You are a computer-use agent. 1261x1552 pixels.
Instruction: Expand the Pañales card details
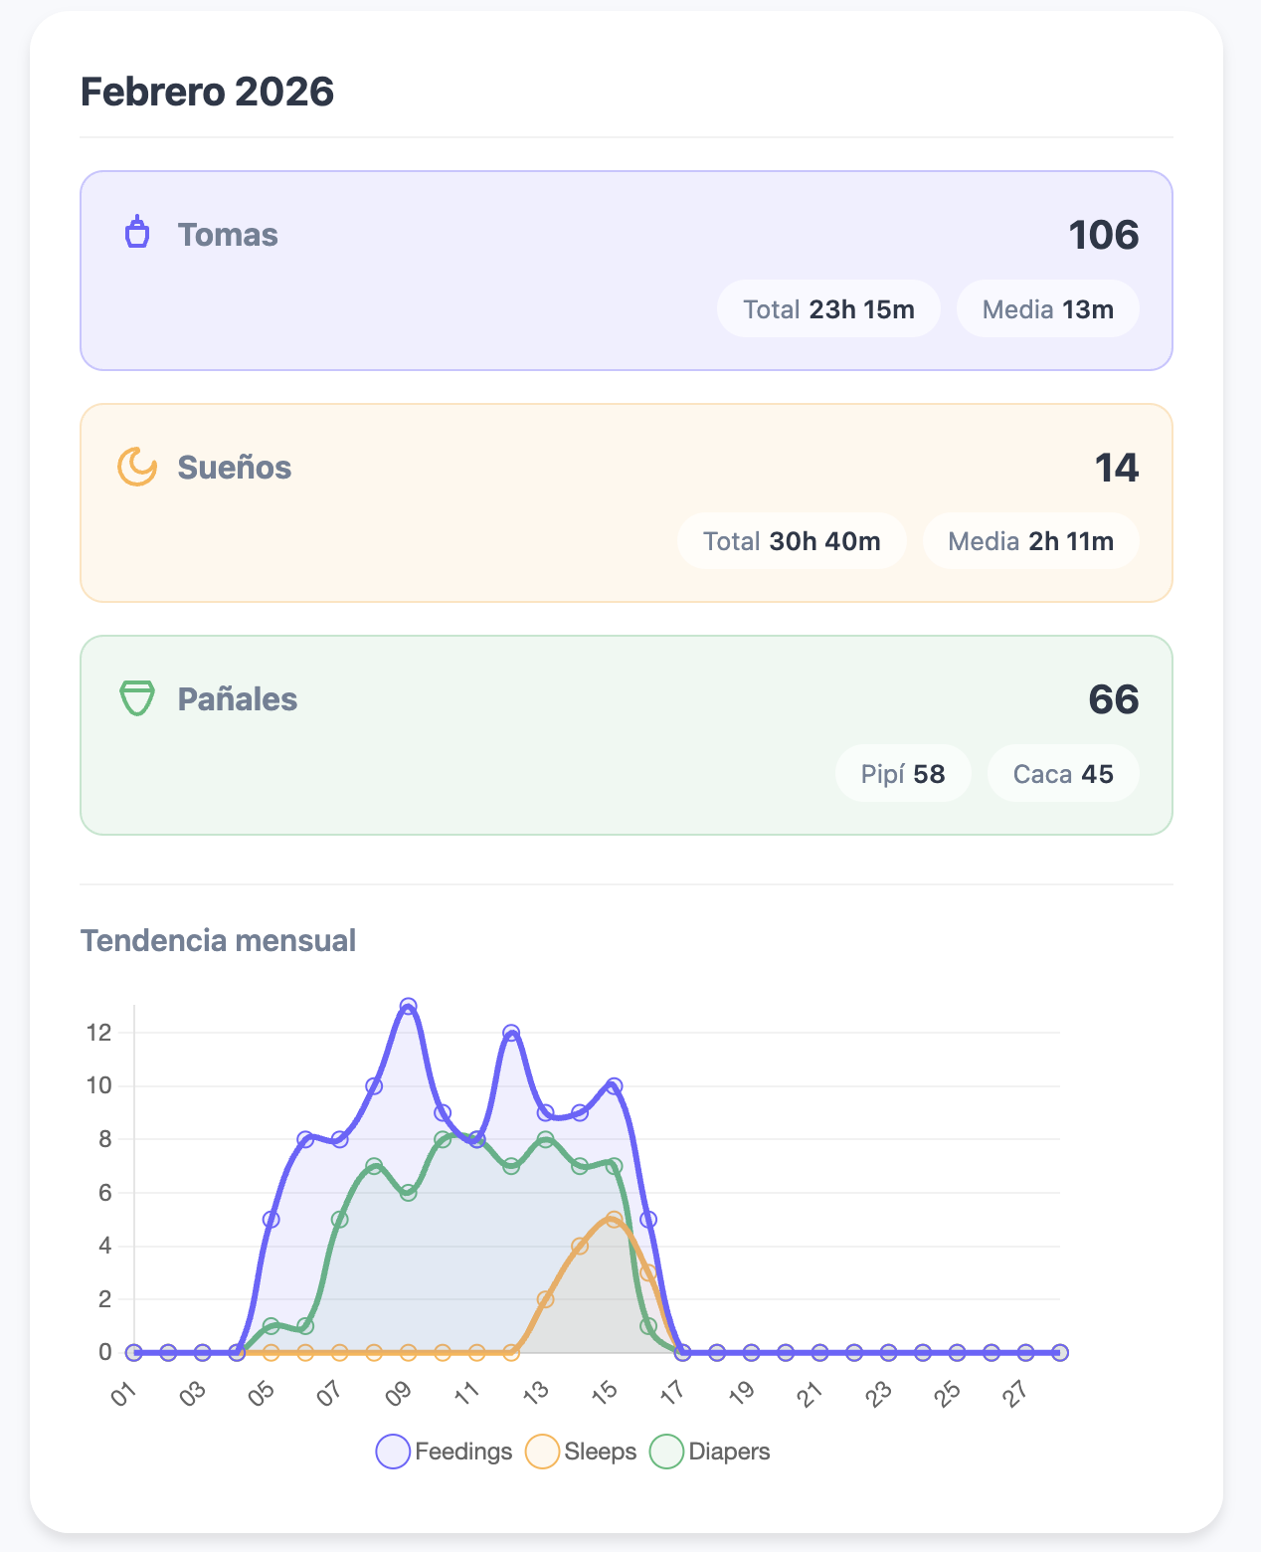629,733
